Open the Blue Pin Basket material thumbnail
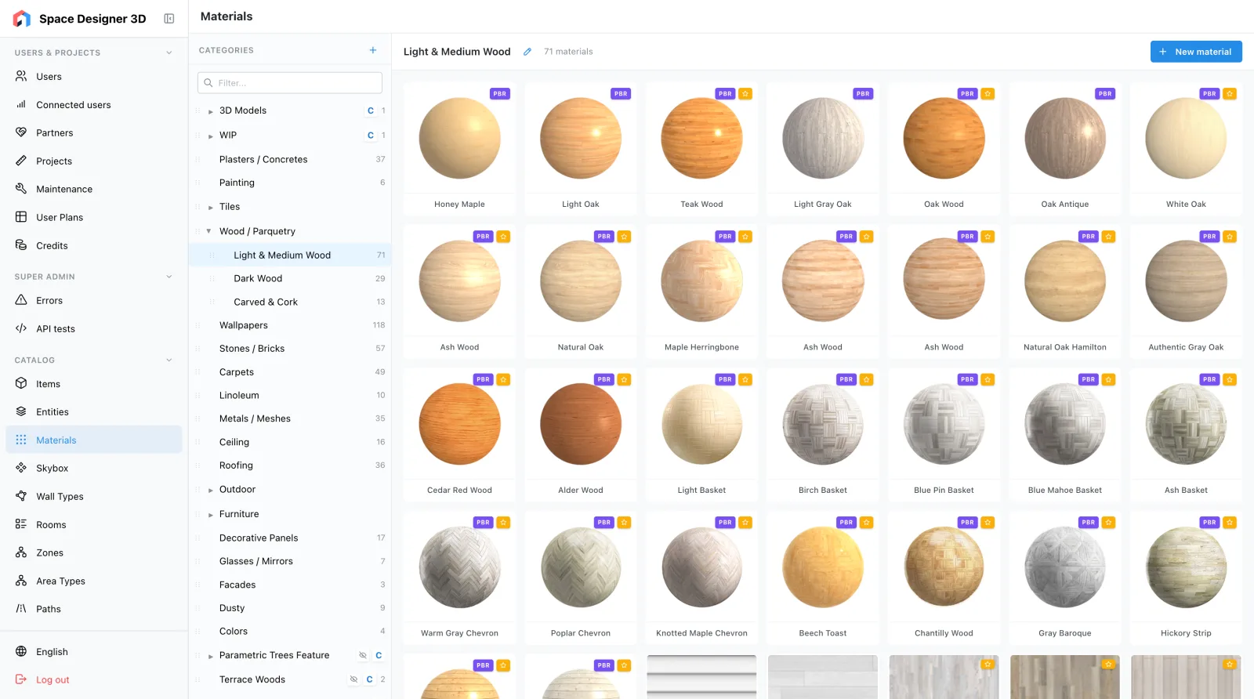The image size is (1254, 699). pos(944,424)
